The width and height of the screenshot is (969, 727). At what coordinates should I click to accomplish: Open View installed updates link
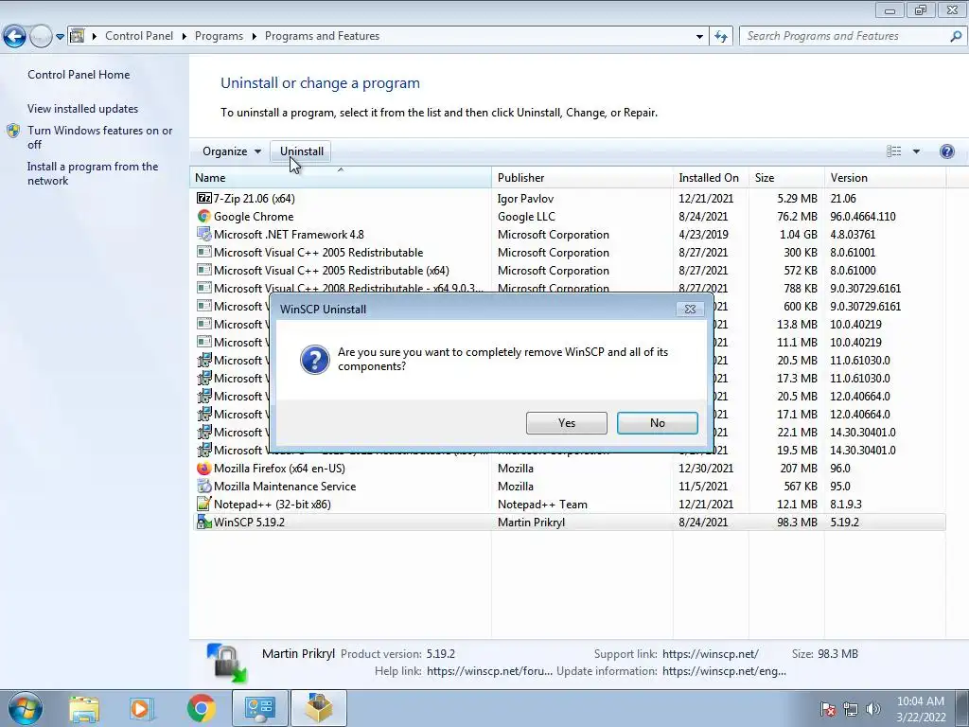(x=83, y=108)
